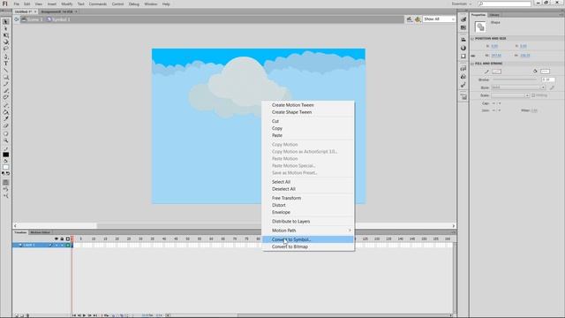Click the stroke color swatch in Properties
The width and height of the screenshot is (565, 318).
point(496,72)
